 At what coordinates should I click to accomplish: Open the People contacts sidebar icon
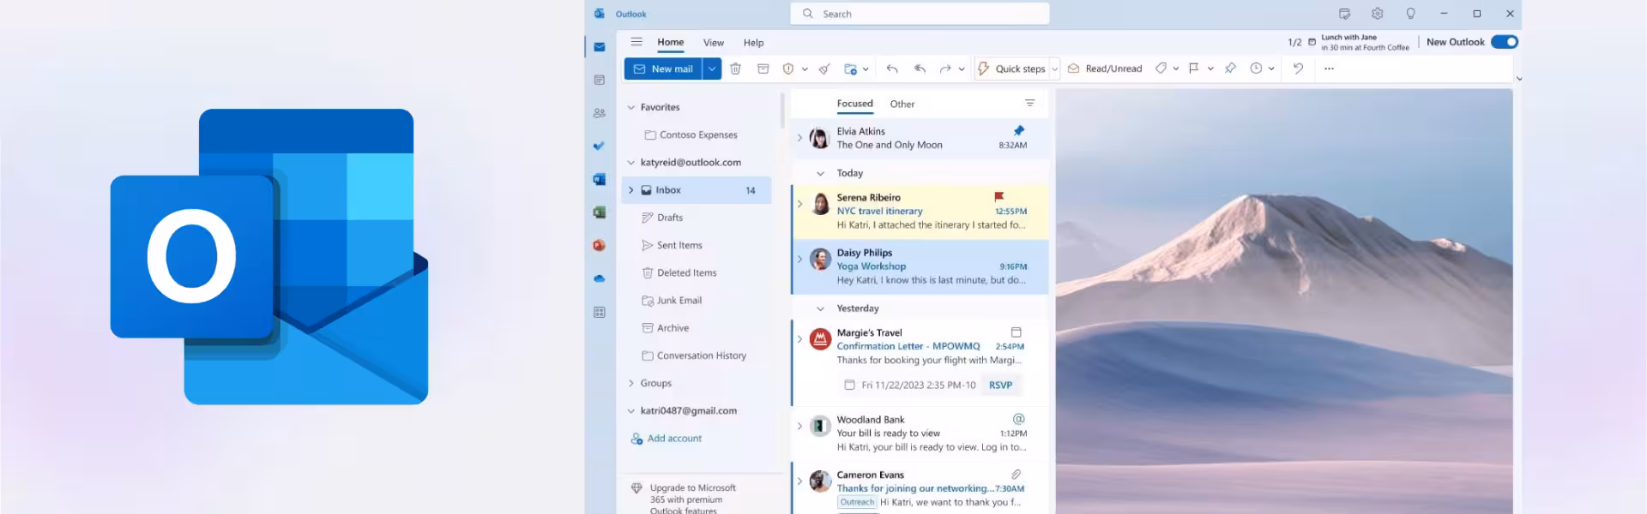[599, 112]
